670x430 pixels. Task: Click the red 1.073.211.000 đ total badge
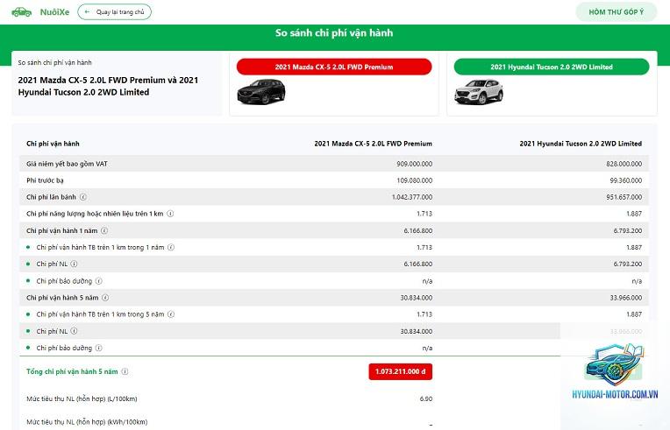(x=401, y=371)
